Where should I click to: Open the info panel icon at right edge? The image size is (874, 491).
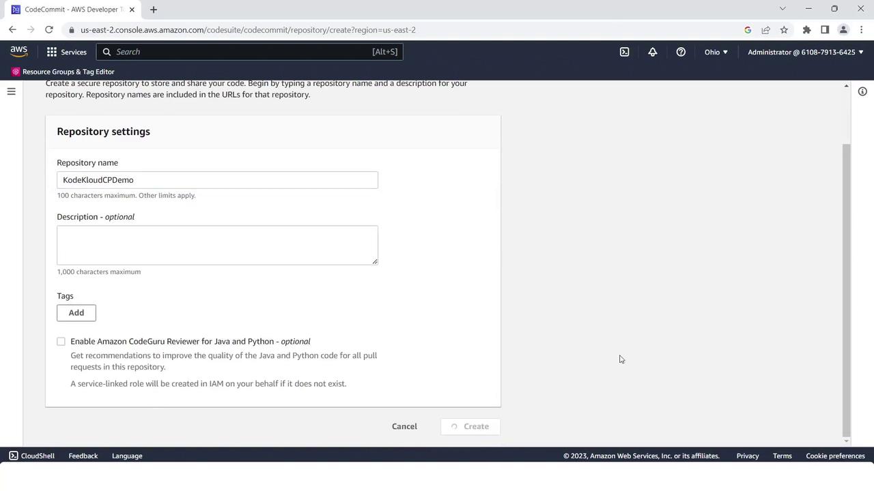click(x=862, y=91)
